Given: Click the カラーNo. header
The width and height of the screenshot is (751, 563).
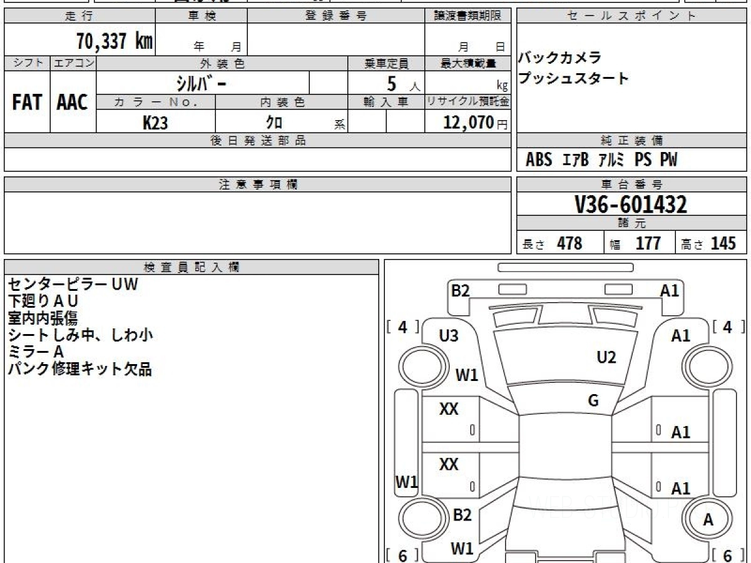Looking at the screenshot, I should (156, 102).
